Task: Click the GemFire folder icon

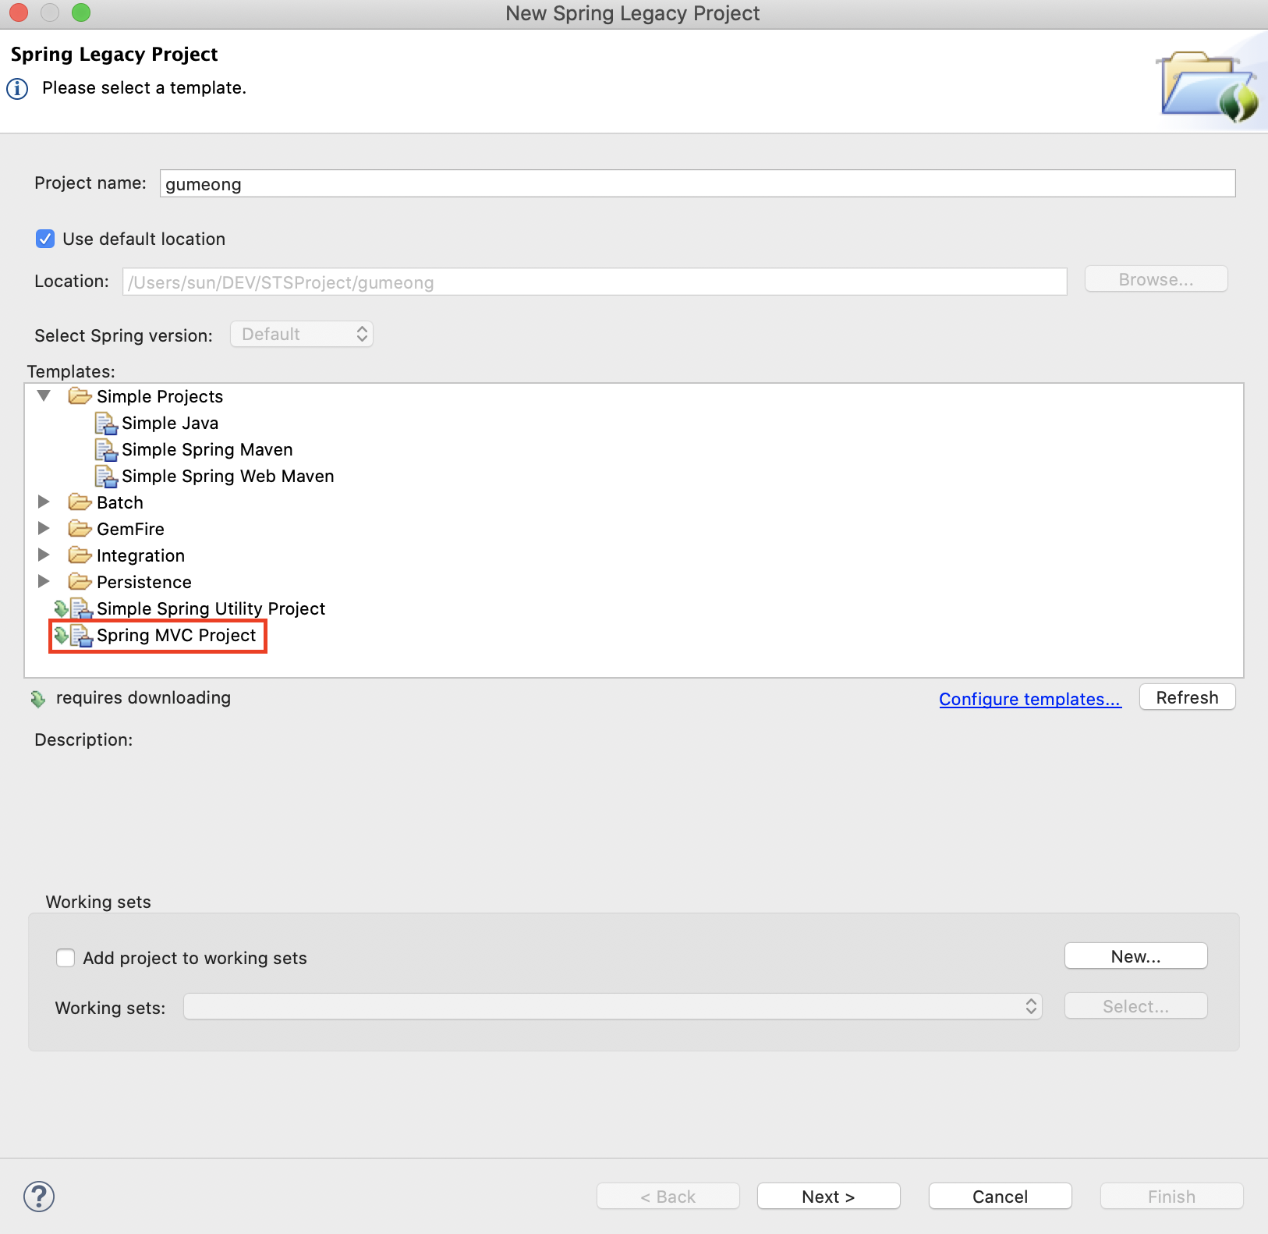Action: click(80, 528)
